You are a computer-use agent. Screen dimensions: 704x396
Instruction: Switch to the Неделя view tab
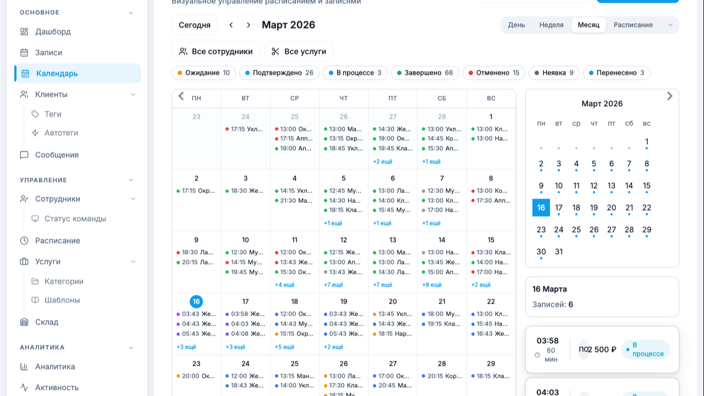click(551, 25)
